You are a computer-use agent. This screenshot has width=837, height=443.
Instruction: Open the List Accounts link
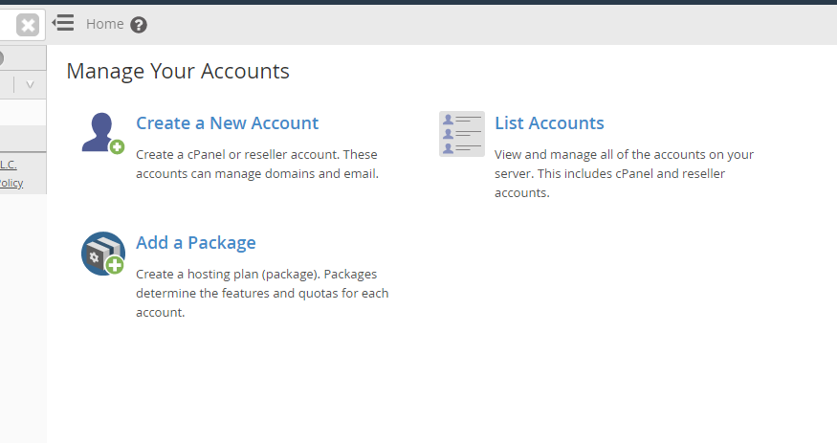tap(549, 123)
